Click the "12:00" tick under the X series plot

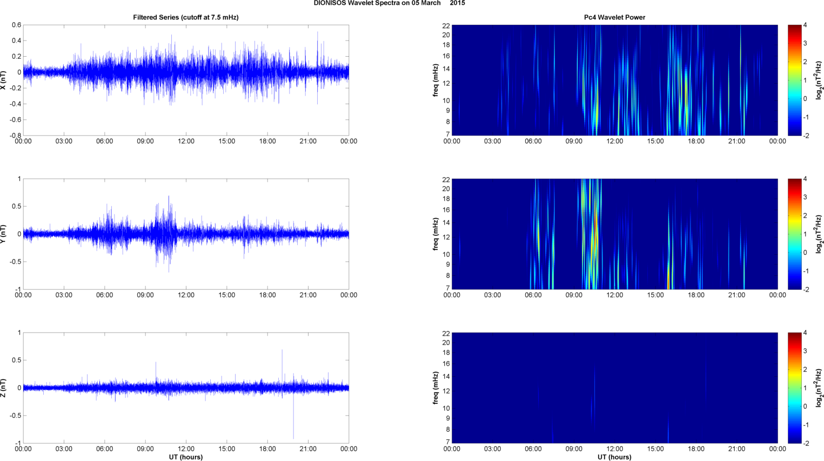pyautogui.click(x=186, y=141)
